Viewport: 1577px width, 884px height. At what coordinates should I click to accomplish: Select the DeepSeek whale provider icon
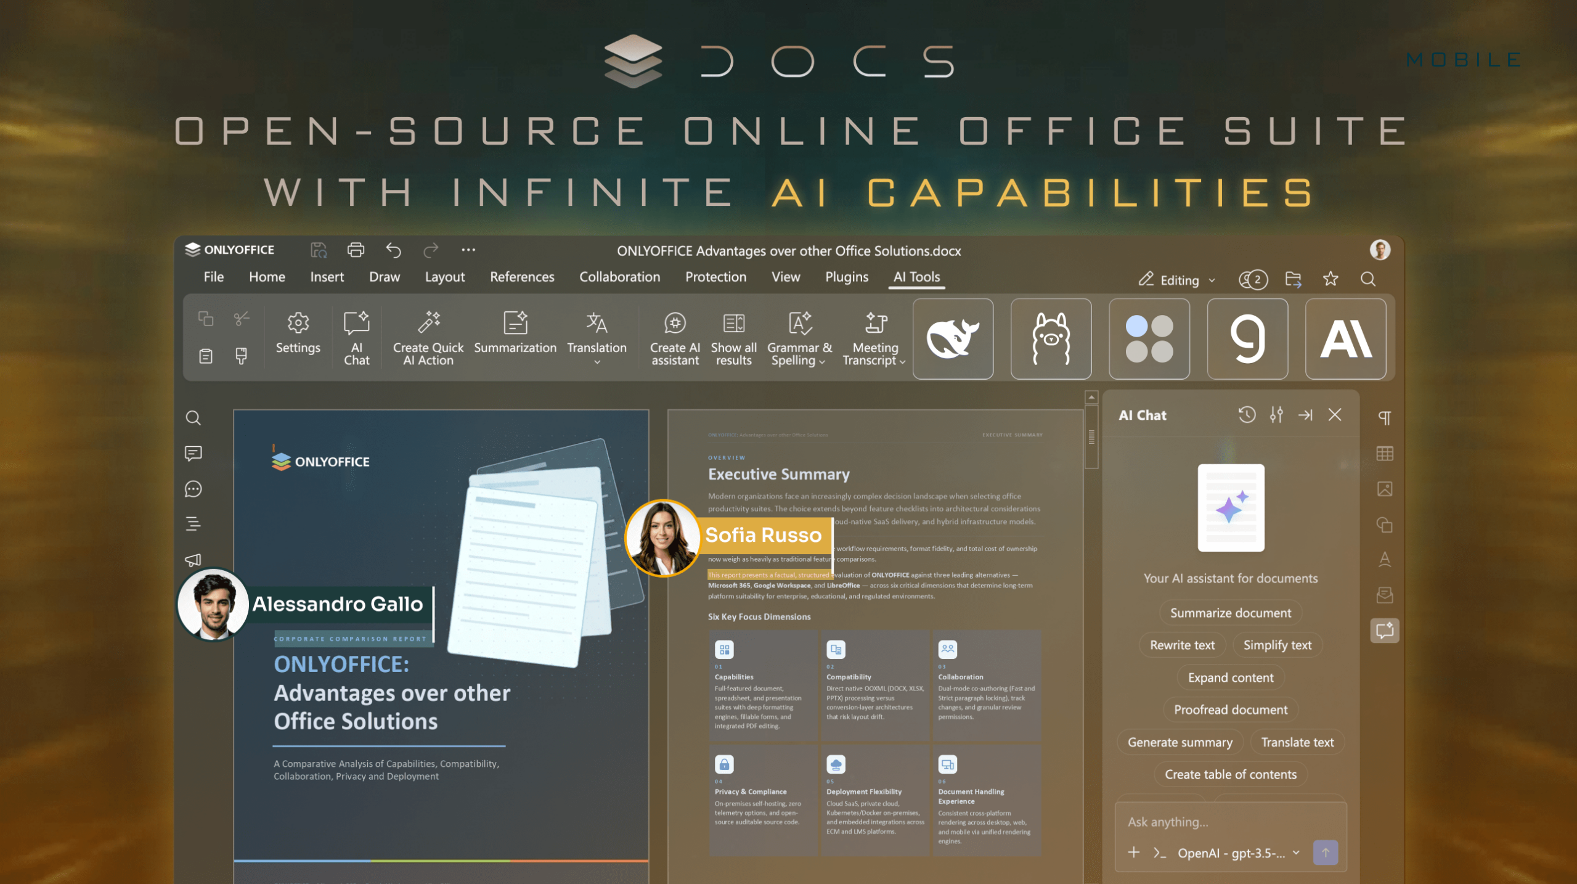(x=953, y=338)
